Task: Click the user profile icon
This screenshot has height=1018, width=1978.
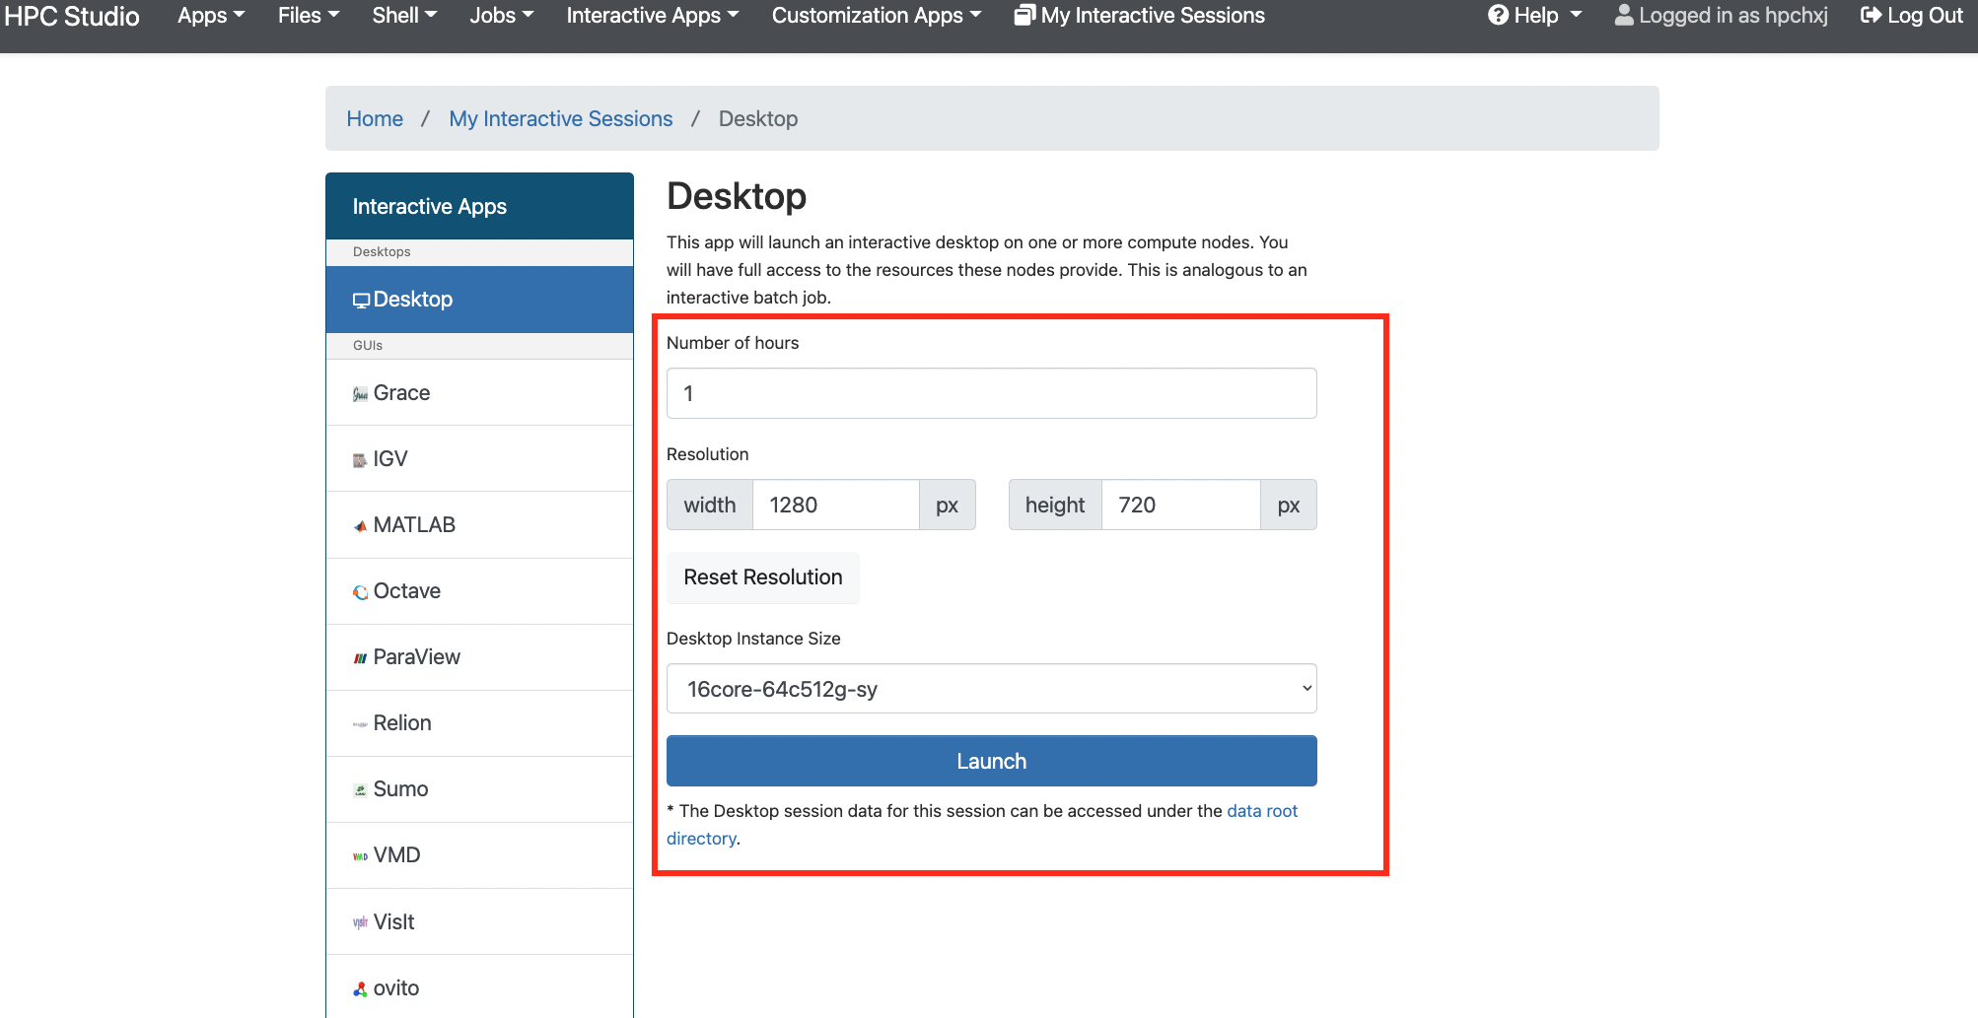Action: (x=1624, y=16)
